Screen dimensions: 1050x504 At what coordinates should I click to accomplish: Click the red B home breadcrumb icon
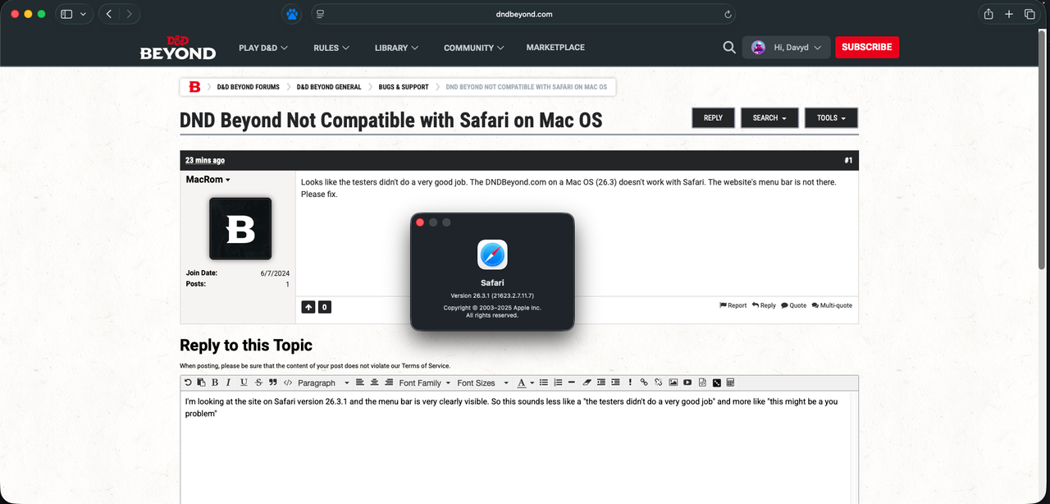194,87
